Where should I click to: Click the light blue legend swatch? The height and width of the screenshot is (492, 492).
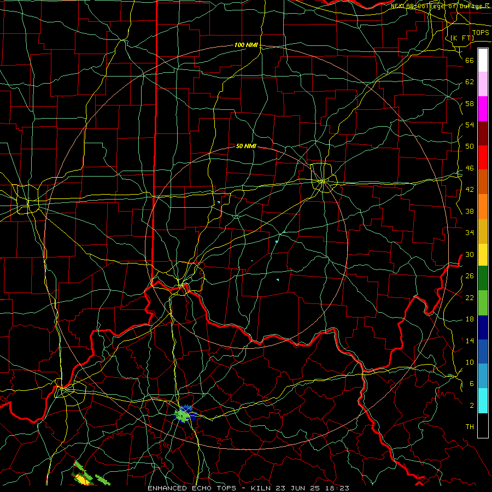(483, 376)
